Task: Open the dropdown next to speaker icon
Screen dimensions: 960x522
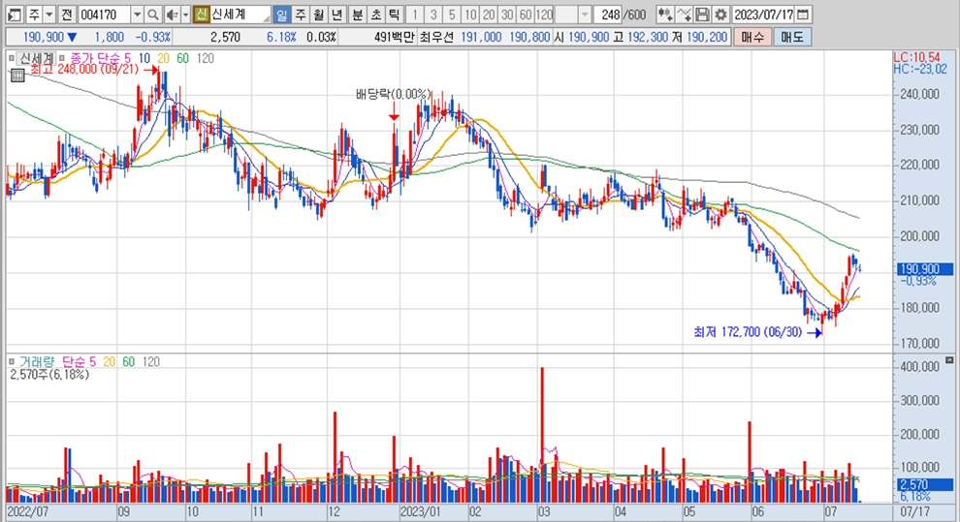Action: click(185, 15)
